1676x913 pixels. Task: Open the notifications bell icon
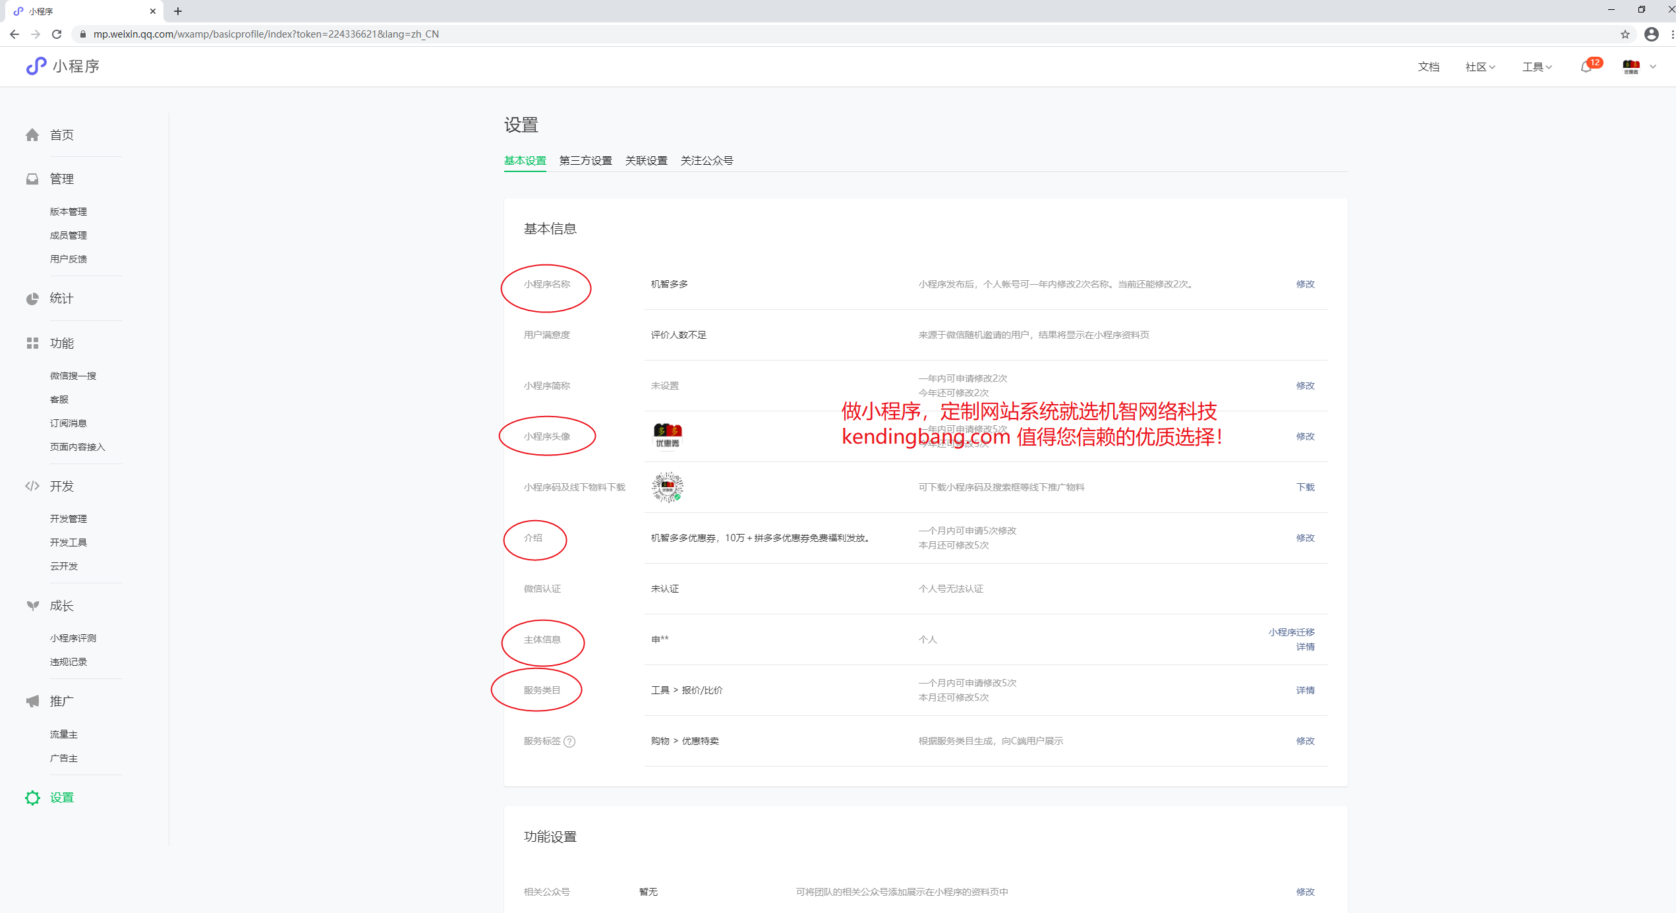click(x=1586, y=67)
